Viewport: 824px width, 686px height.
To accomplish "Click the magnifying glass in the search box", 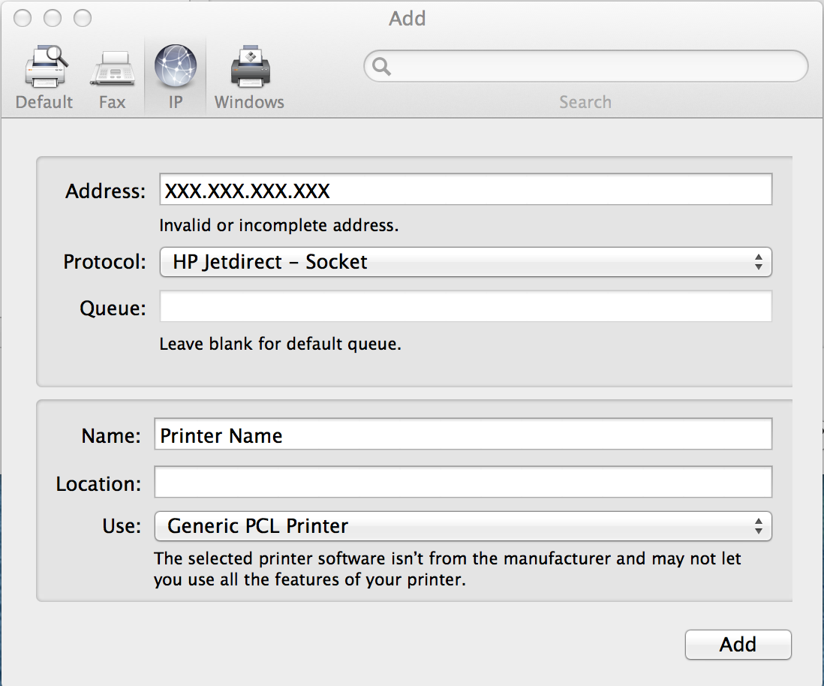I will (x=381, y=67).
